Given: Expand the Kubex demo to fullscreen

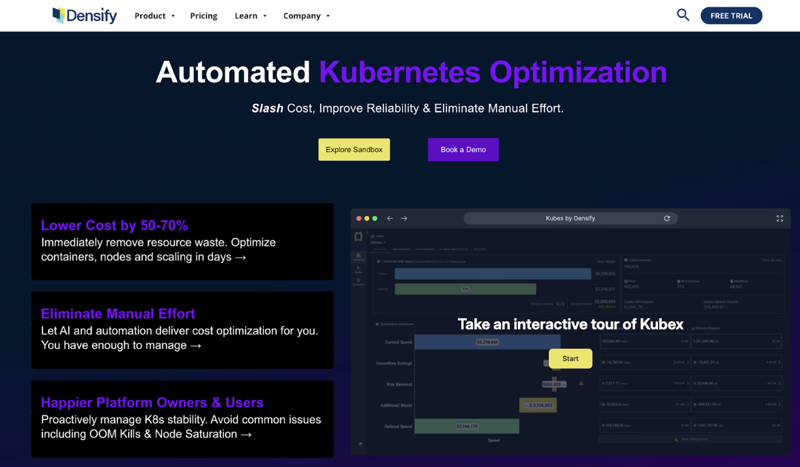Looking at the screenshot, I should pos(780,218).
